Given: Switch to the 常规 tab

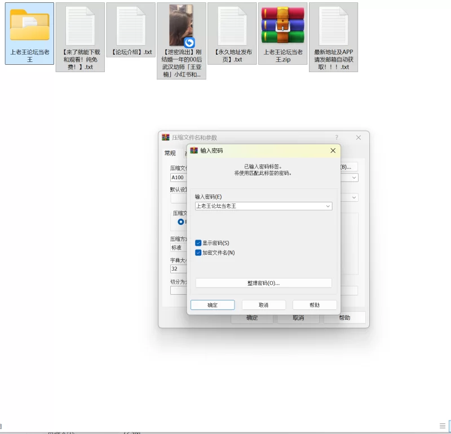Looking at the screenshot, I should point(170,153).
